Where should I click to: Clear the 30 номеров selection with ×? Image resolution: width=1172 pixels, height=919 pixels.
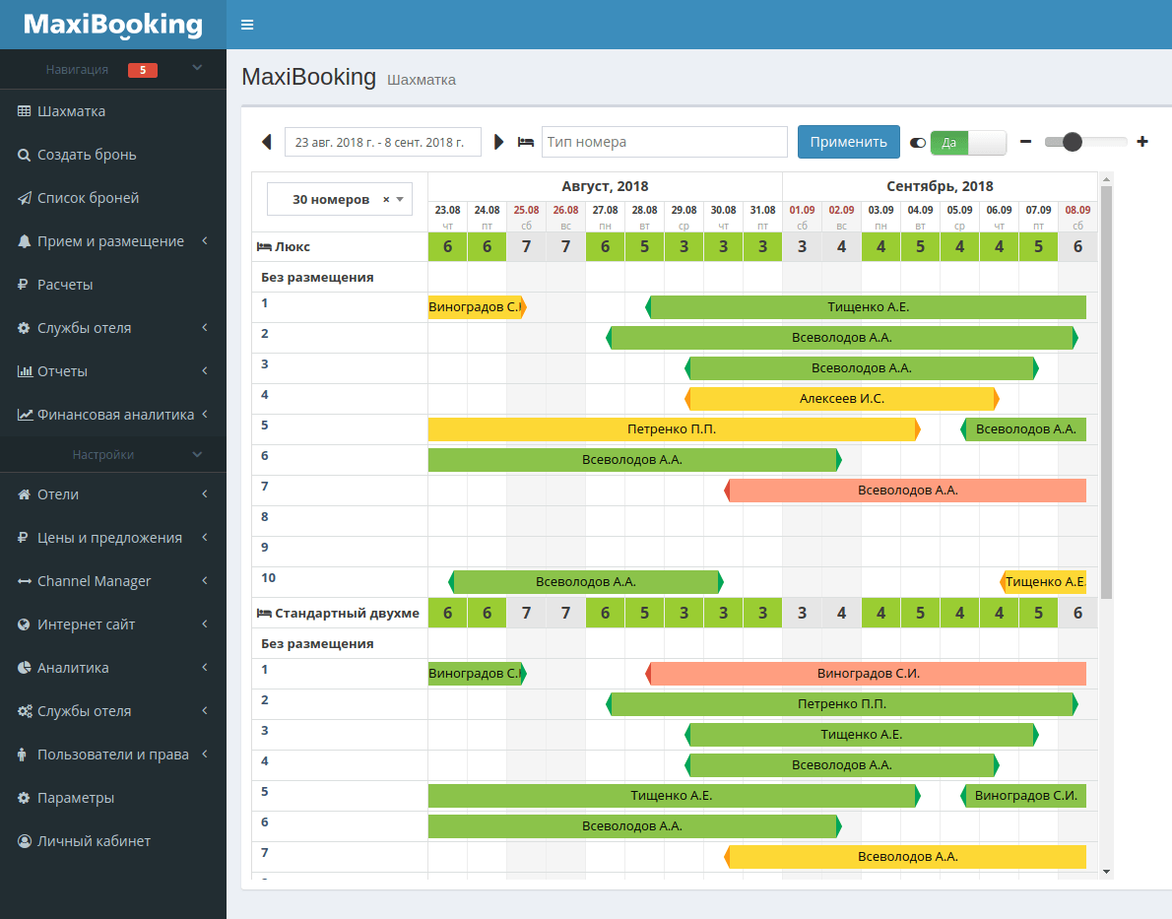pos(386,199)
